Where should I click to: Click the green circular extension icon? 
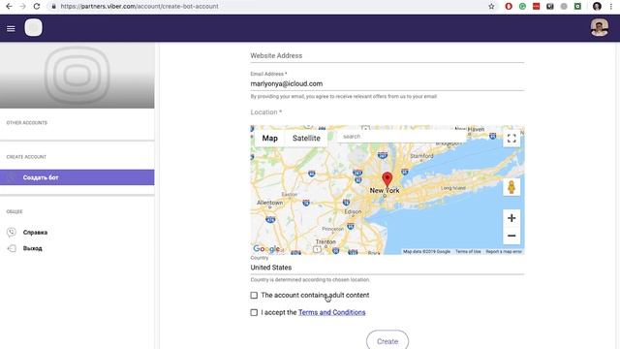tap(522, 7)
